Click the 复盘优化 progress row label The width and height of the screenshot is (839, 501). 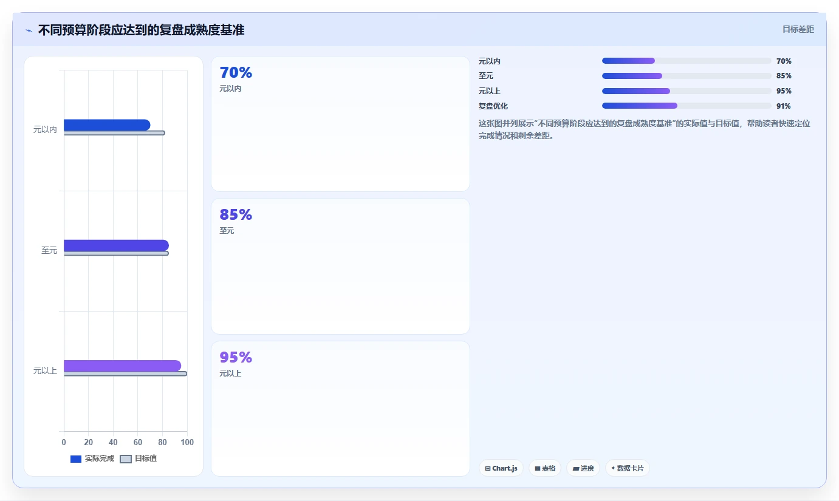pyautogui.click(x=493, y=106)
